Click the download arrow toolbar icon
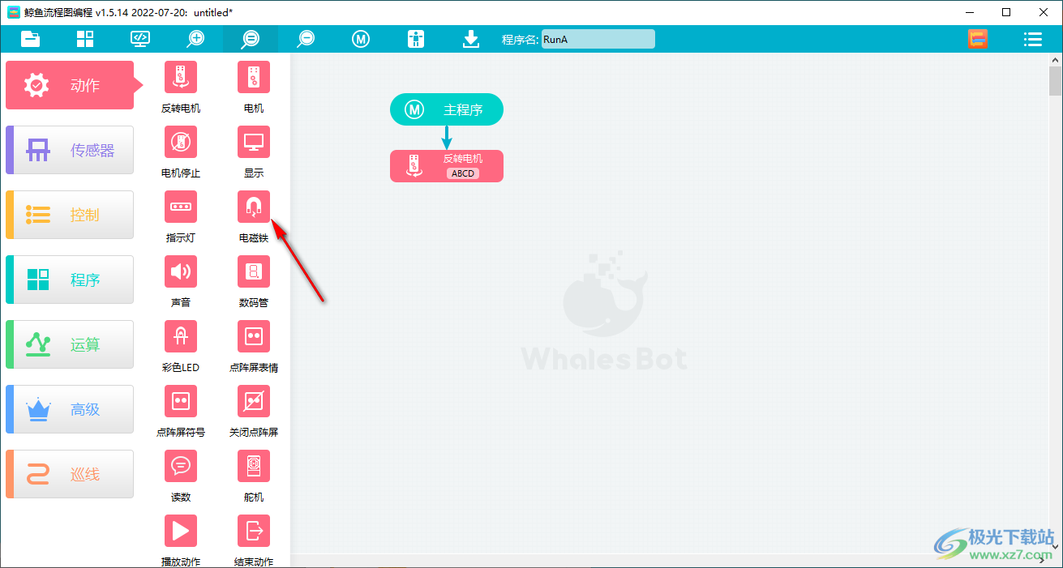The image size is (1063, 568). tap(471, 39)
